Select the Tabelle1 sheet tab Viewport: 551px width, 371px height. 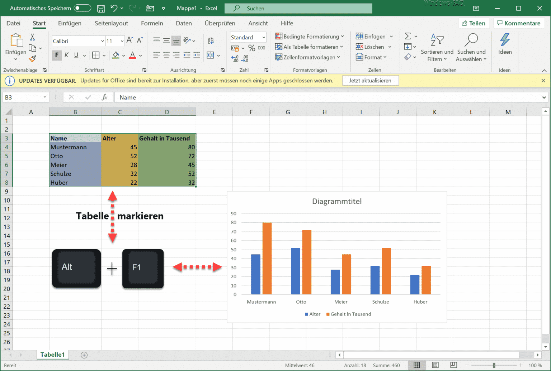click(x=53, y=355)
